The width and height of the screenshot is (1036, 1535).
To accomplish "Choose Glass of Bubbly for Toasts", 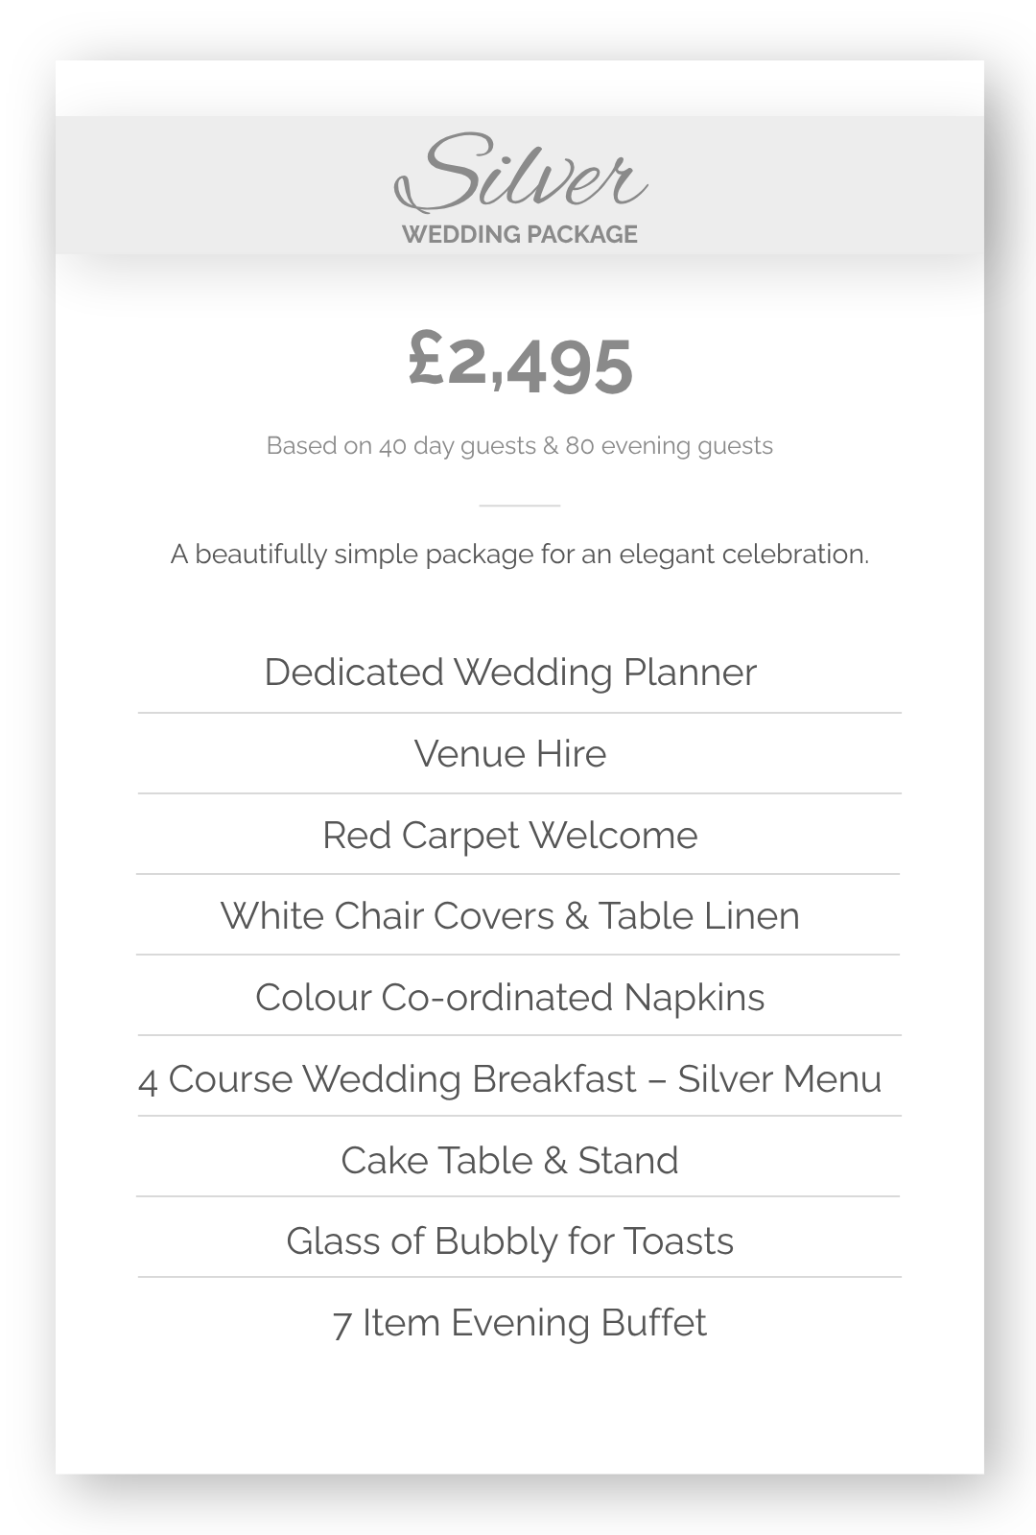I will (510, 1241).
